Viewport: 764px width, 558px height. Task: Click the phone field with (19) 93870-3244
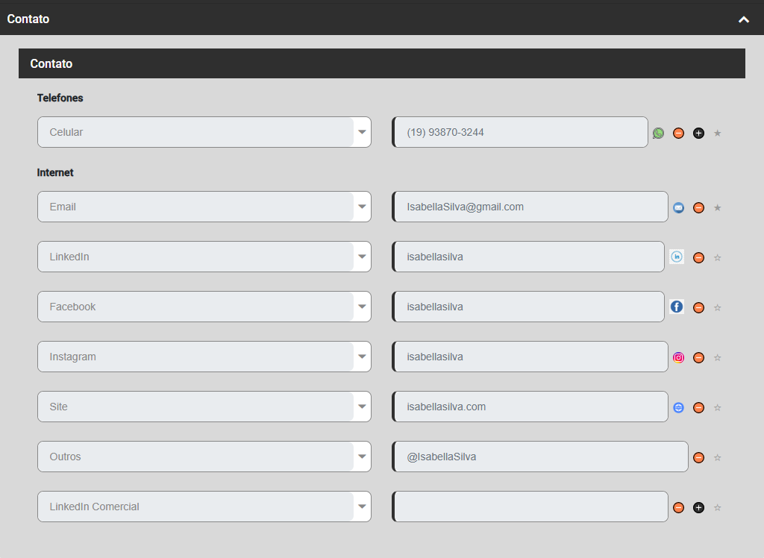point(520,132)
